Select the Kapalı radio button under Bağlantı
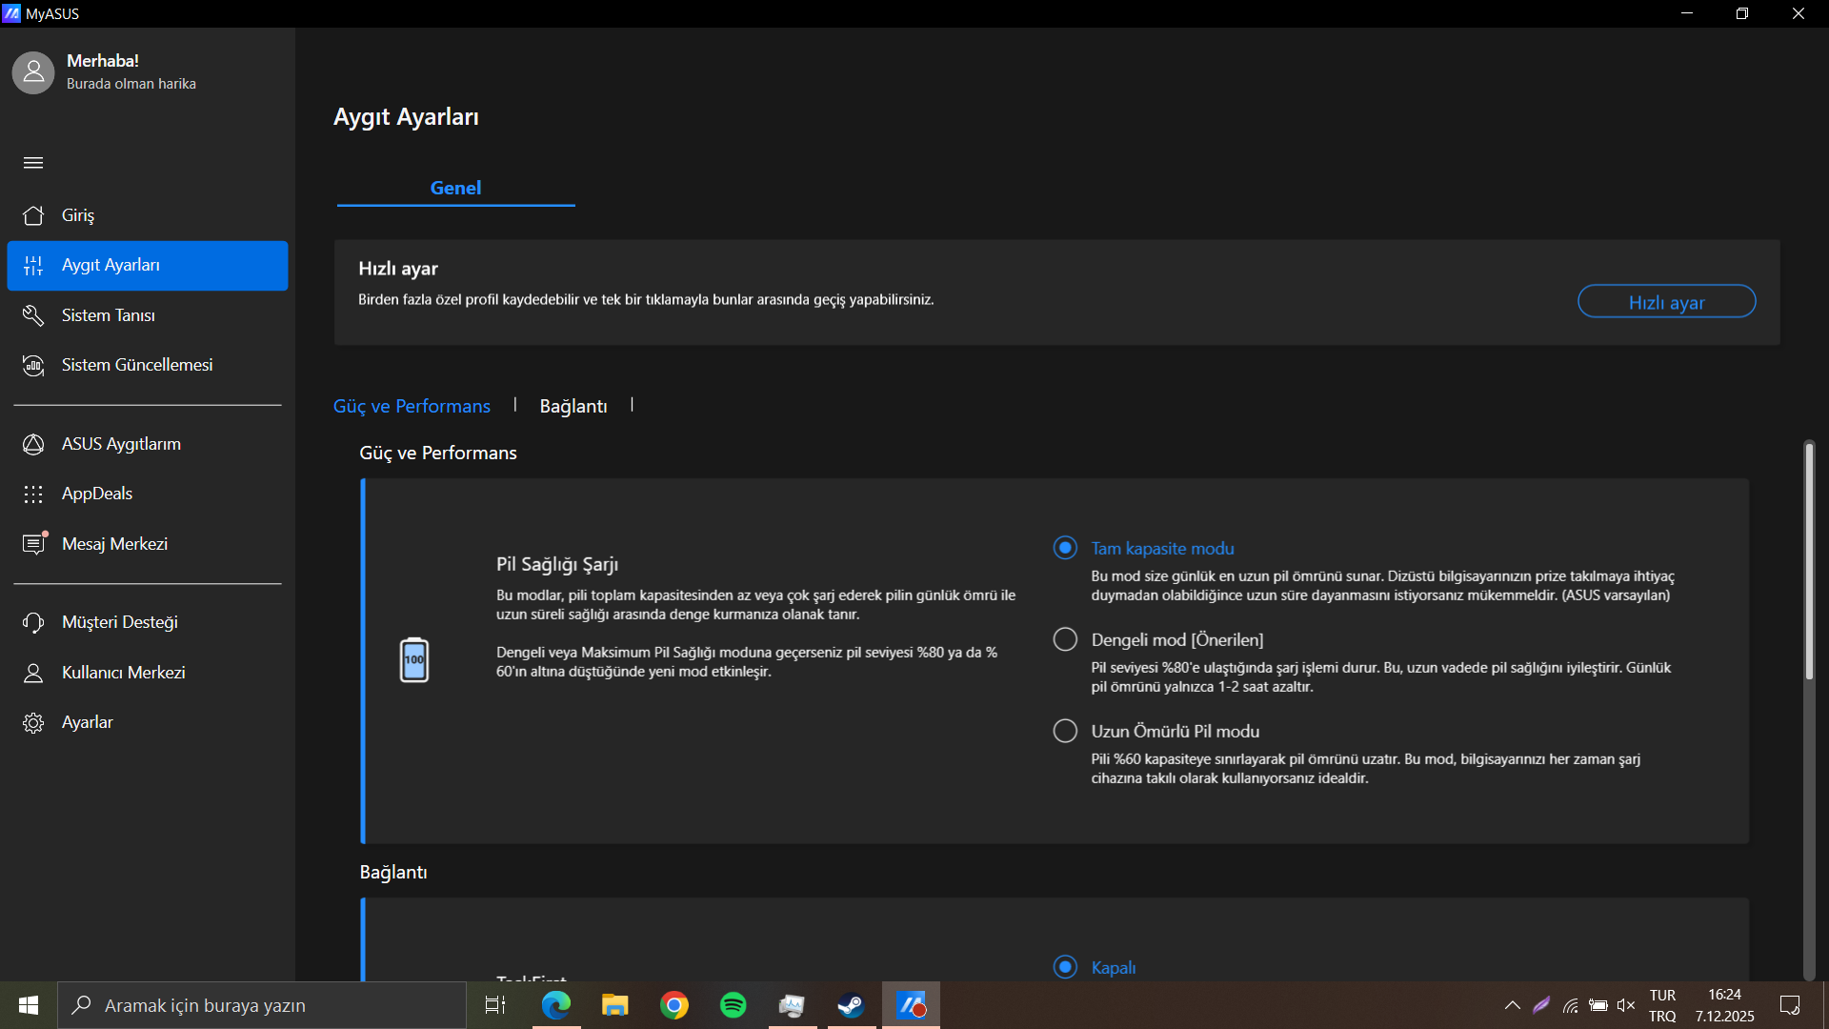This screenshot has width=1829, height=1029. pos(1065,967)
